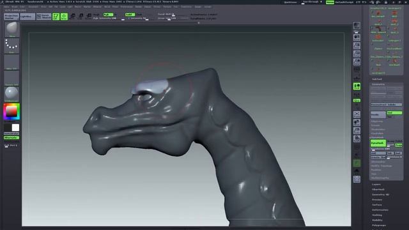Click the AAHalf icon
The width and height of the screenshot is (409, 230).
pos(357,62)
